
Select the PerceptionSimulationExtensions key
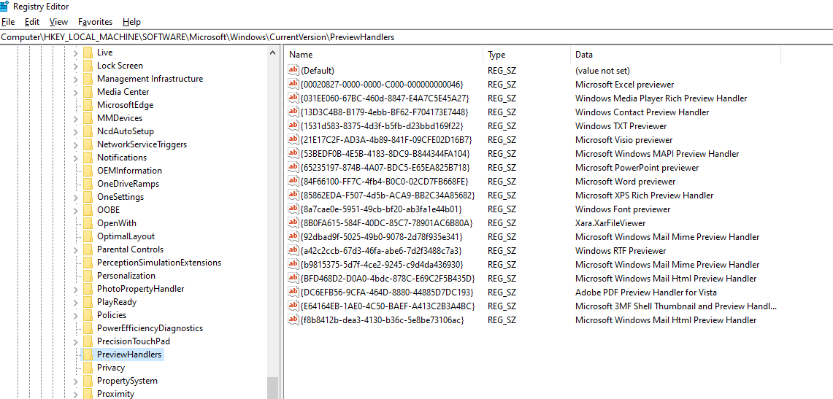click(159, 263)
